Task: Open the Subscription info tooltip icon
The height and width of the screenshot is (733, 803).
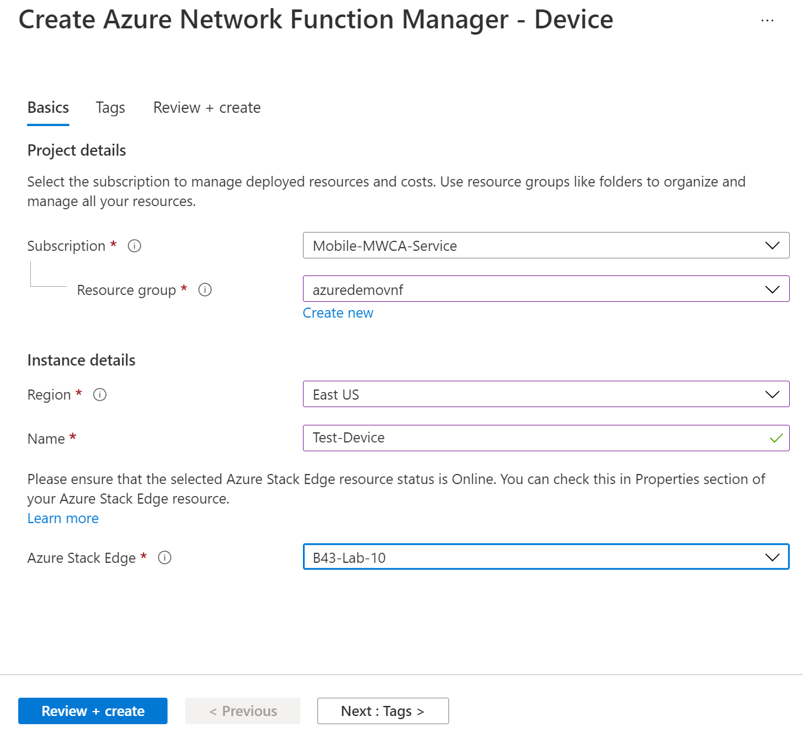Action: (x=134, y=246)
